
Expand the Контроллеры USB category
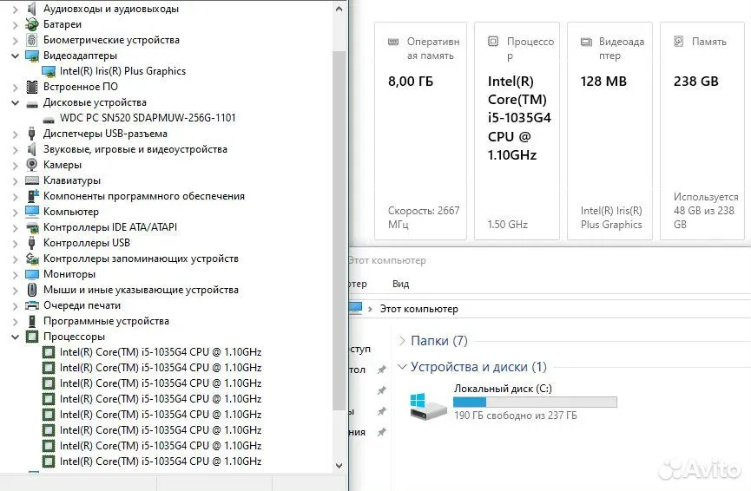[16, 243]
